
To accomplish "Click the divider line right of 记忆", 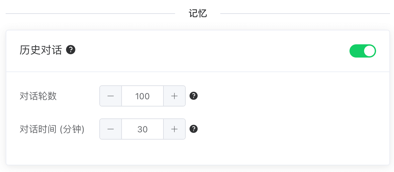I will coord(305,14).
